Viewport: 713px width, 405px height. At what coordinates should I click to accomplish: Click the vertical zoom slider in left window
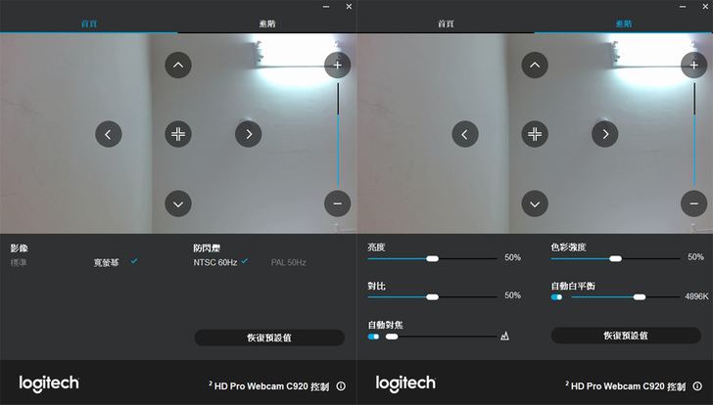338,134
